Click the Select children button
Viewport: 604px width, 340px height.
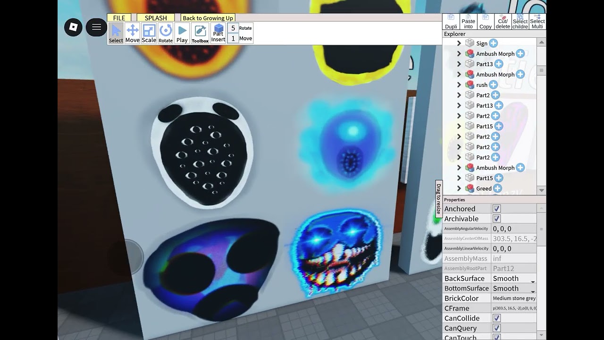tap(520, 22)
